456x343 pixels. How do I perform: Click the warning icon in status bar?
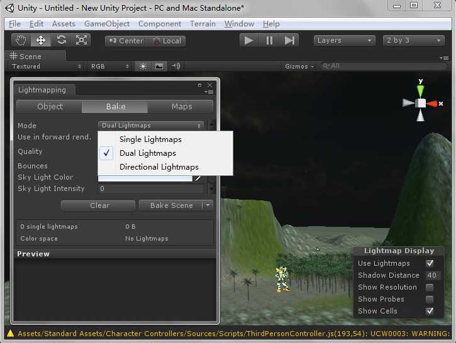(10, 334)
